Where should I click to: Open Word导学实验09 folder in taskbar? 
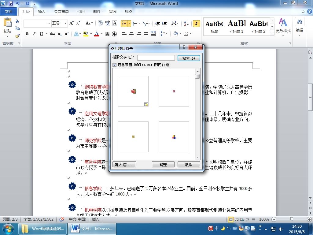click(42, 229)
